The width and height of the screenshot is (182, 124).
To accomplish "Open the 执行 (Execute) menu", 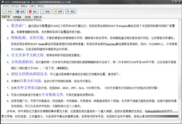I will [15, 6].
